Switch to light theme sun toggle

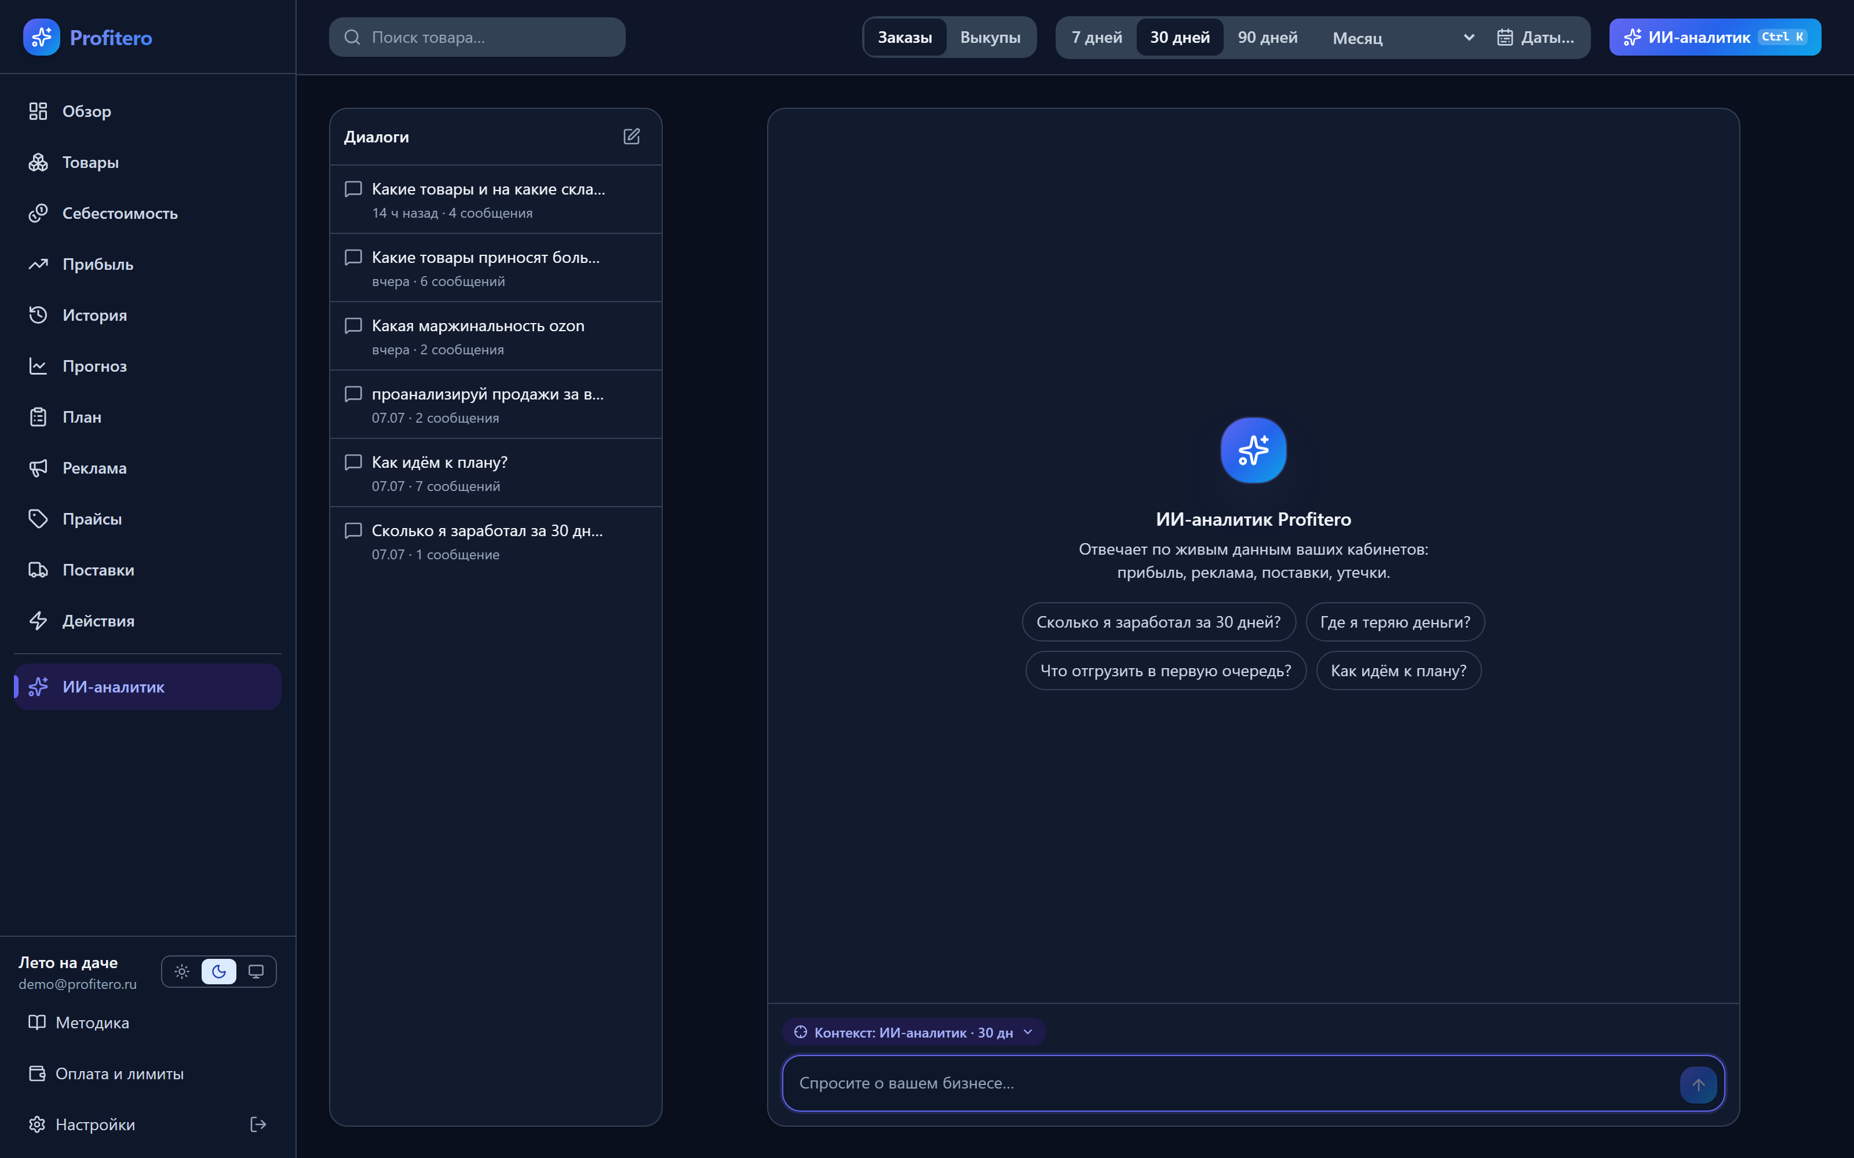pyautogui.click(x=181, y=971)
